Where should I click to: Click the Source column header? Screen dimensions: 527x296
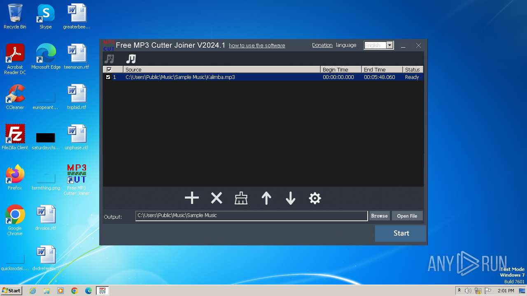click(x=222, y=69)
